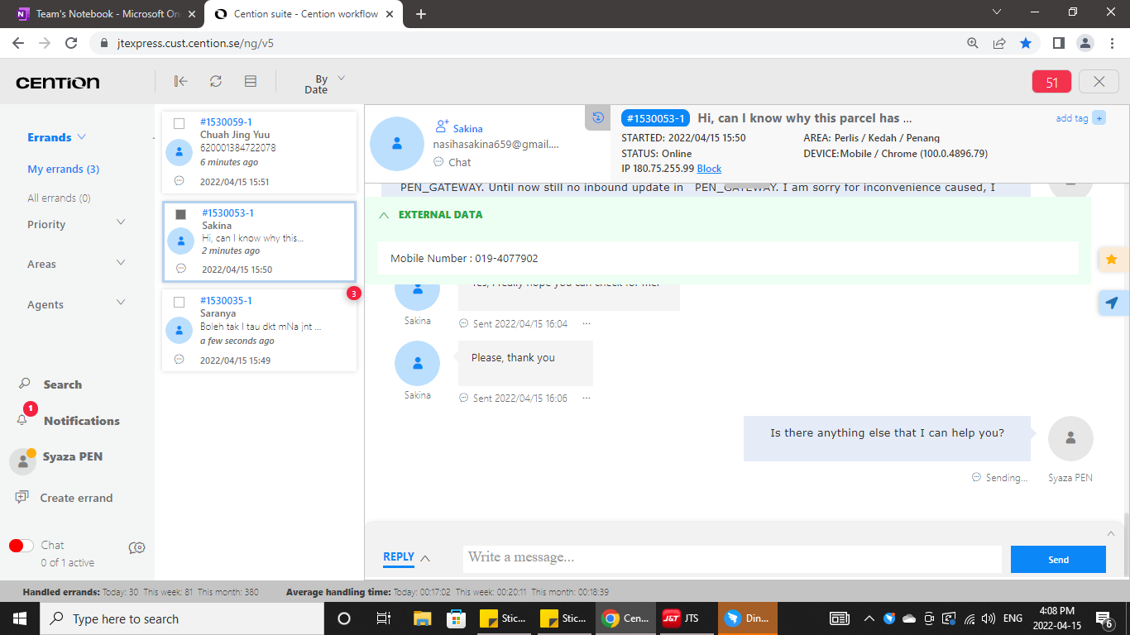Open the Notifications menu item

tap(81, 421)
